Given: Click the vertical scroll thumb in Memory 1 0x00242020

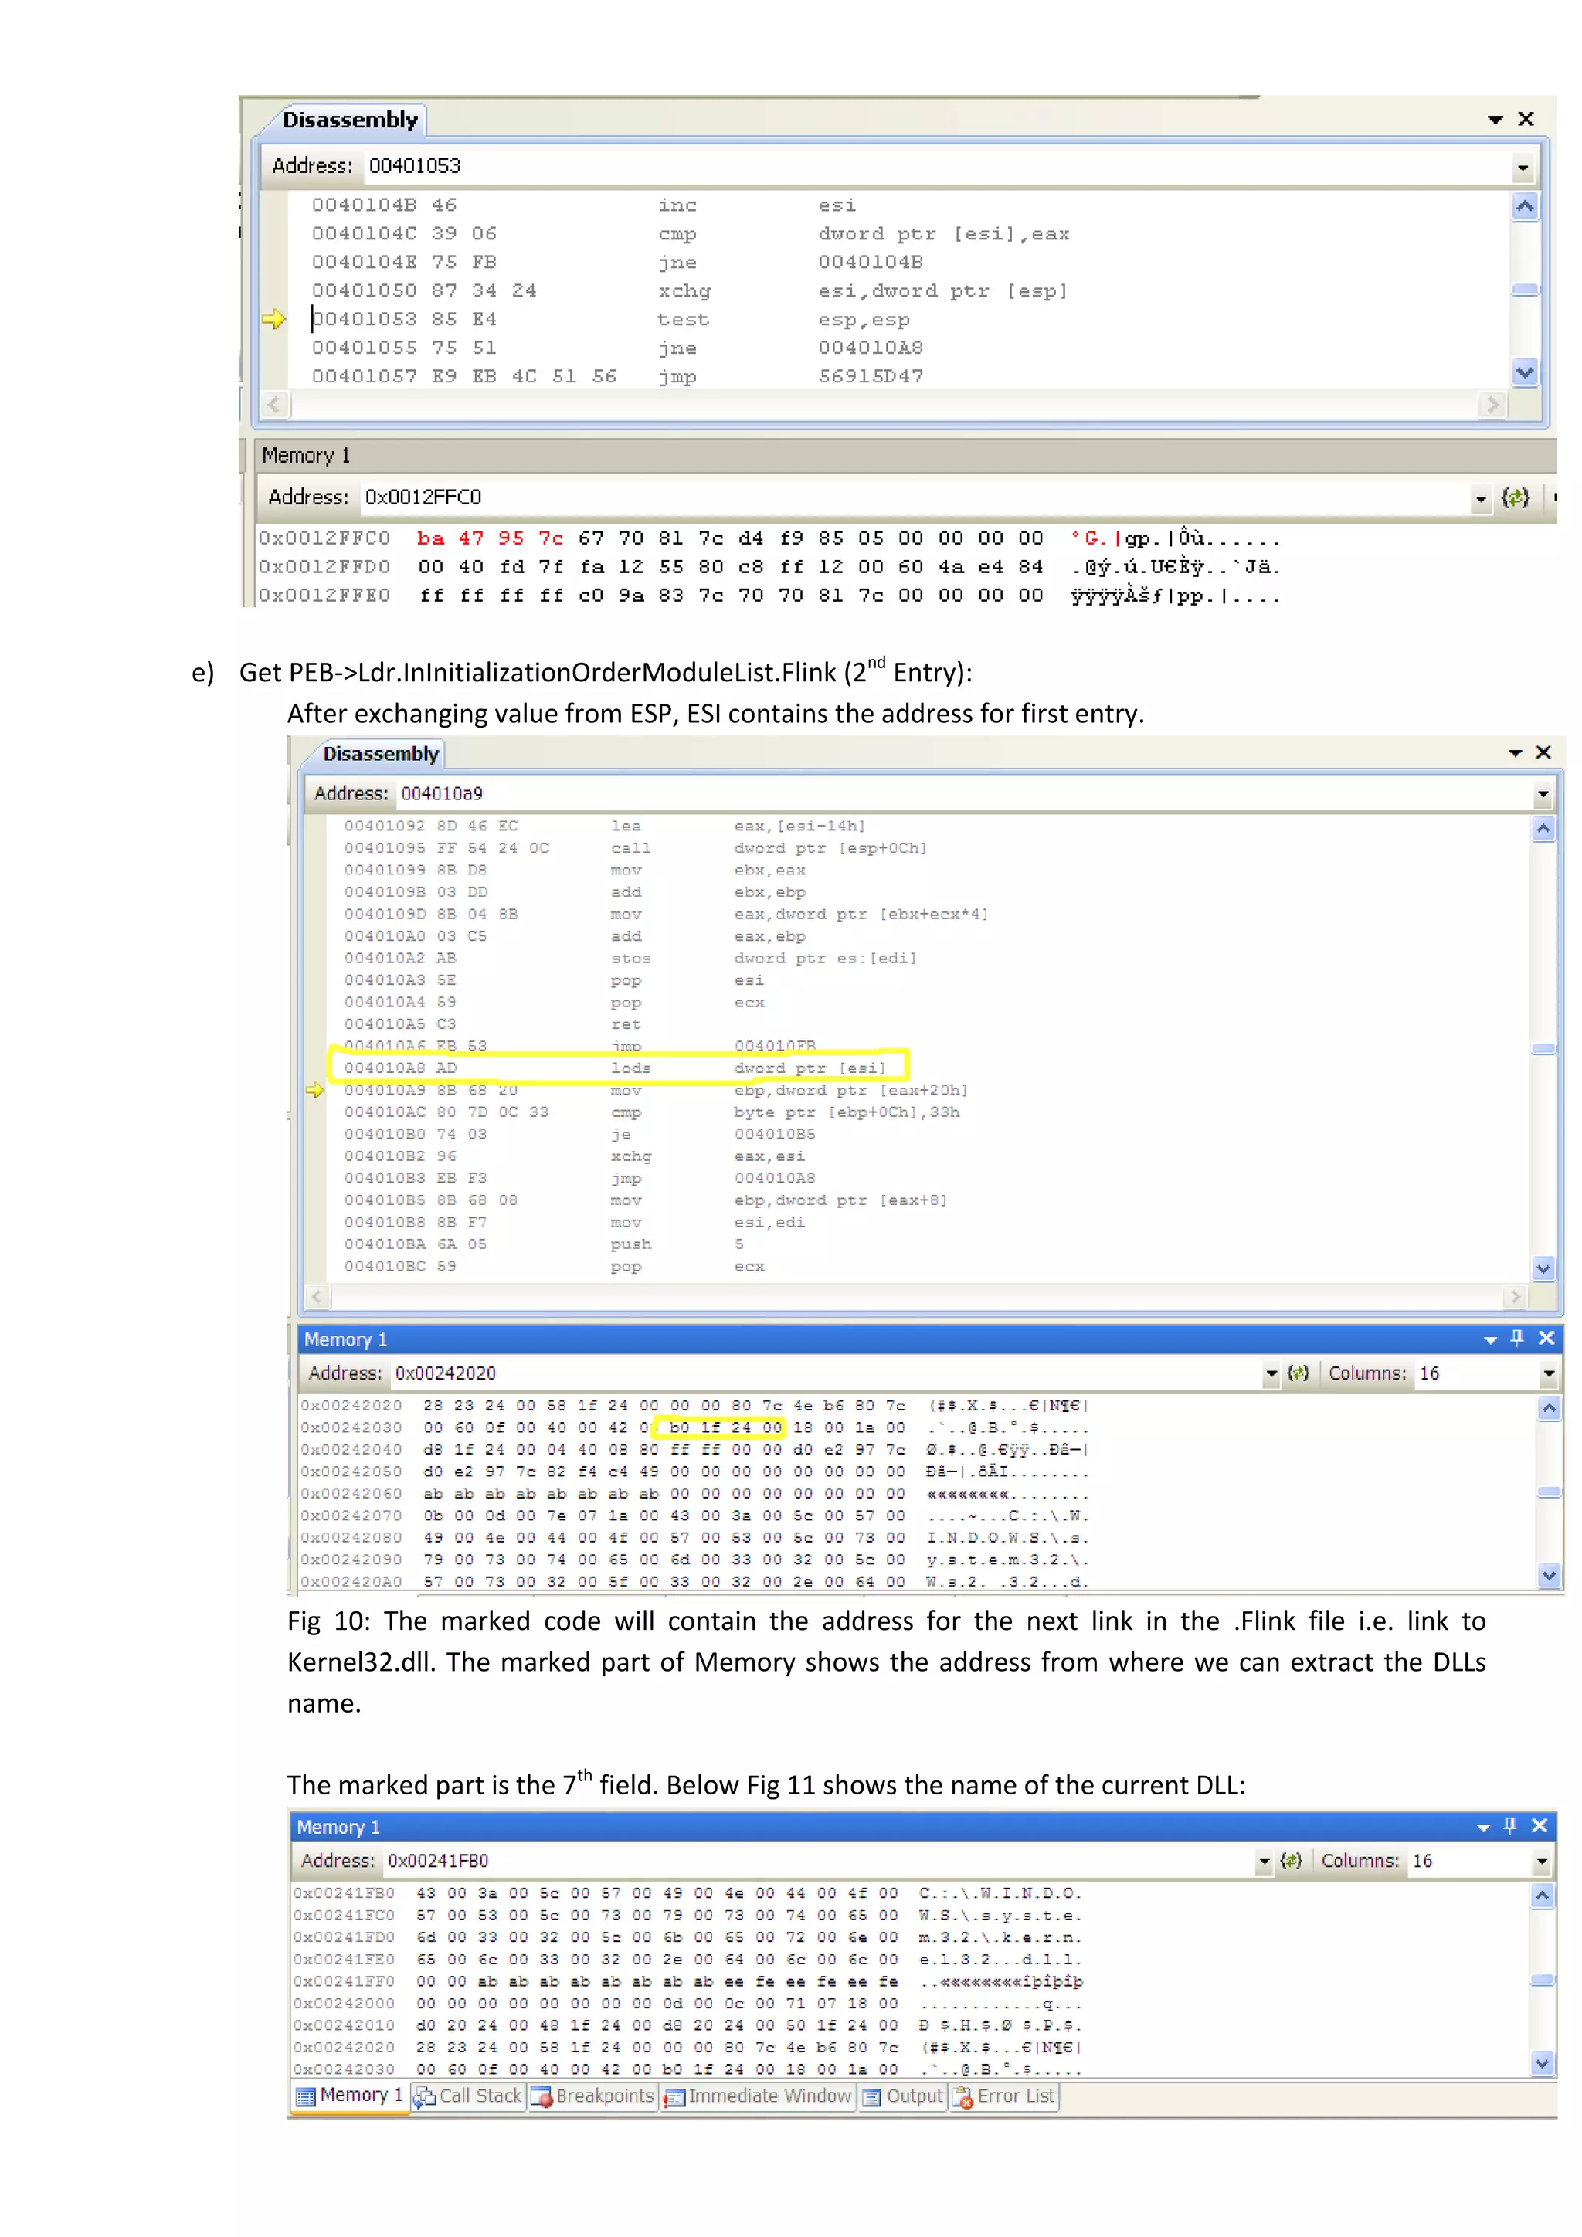Looking at the screenshot, I should [1549, 1492].
